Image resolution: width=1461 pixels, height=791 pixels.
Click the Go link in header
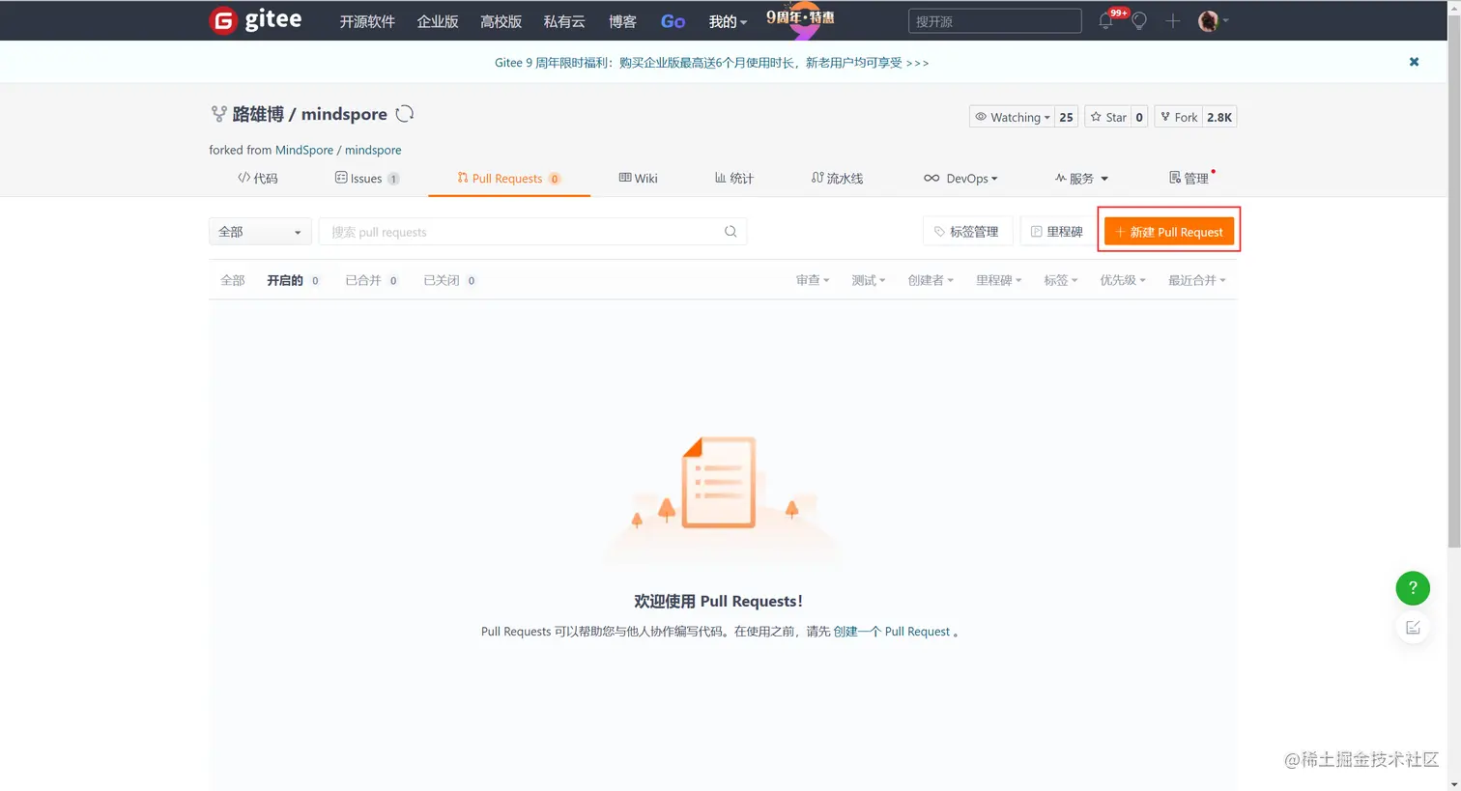tap(673, 21)
